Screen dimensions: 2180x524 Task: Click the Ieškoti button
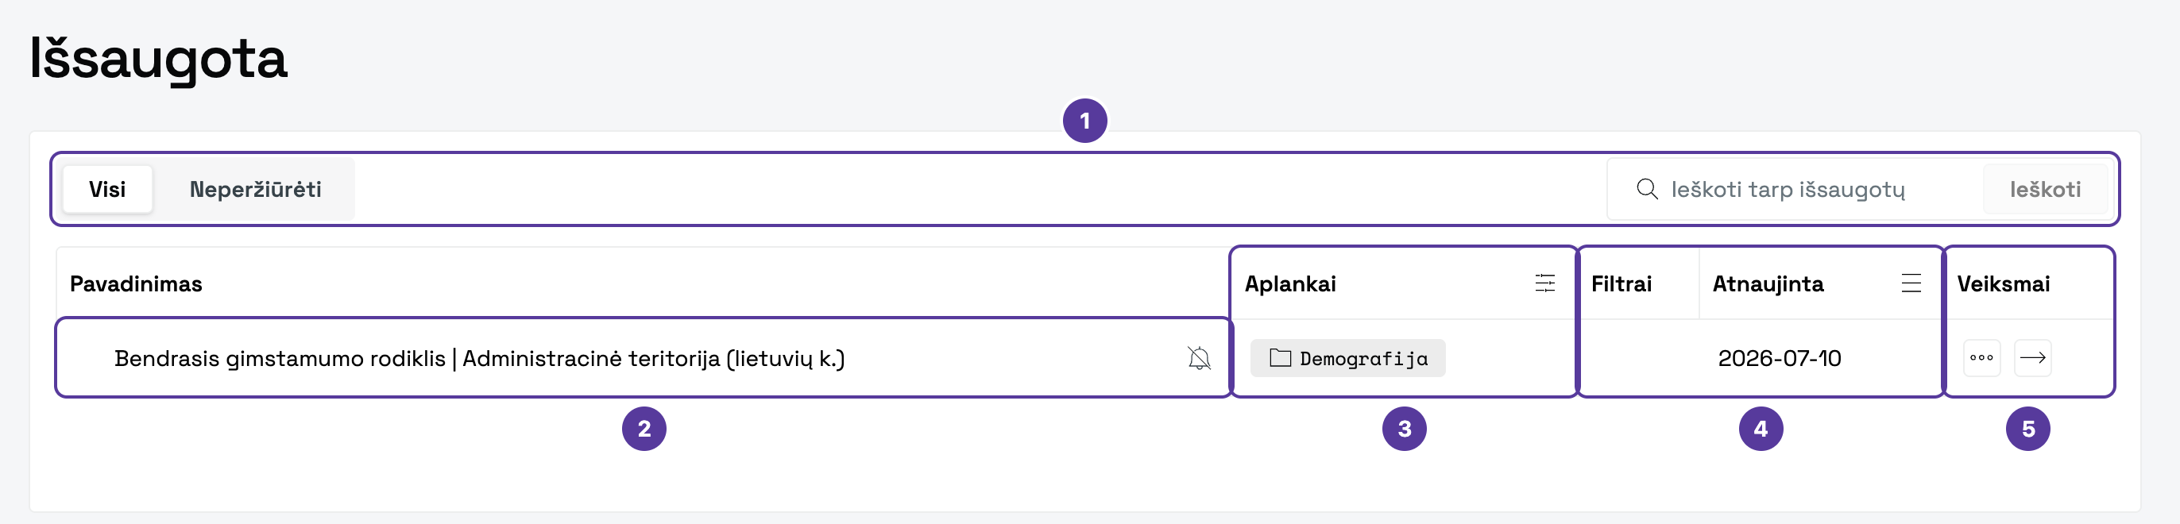(x=2045, y=189)
